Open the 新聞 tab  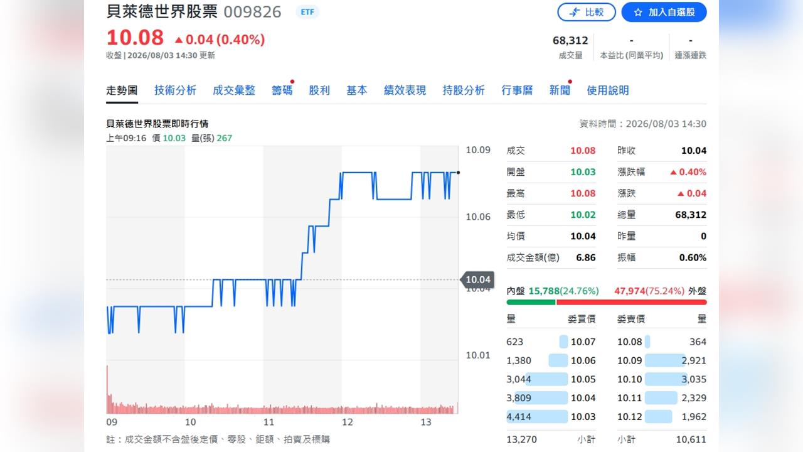pos(560,90)
